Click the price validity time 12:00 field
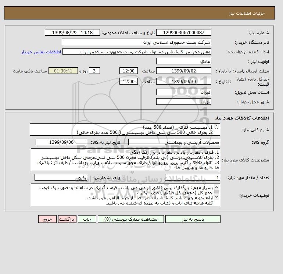 129,81
